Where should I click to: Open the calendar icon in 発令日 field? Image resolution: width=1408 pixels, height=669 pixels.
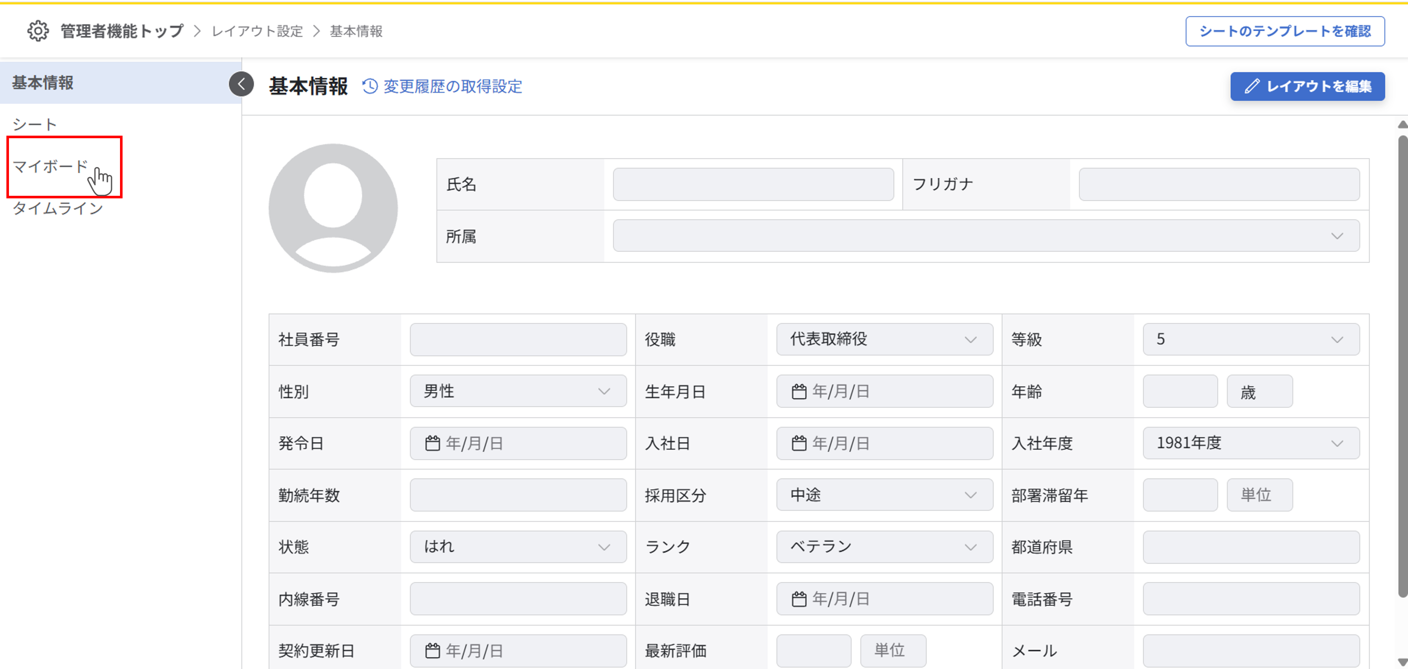point(432,443)
